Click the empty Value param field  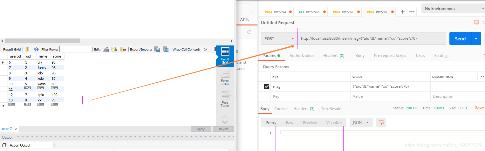coord(391,96)
